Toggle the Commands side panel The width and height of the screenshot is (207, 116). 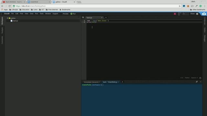point(2,40)
